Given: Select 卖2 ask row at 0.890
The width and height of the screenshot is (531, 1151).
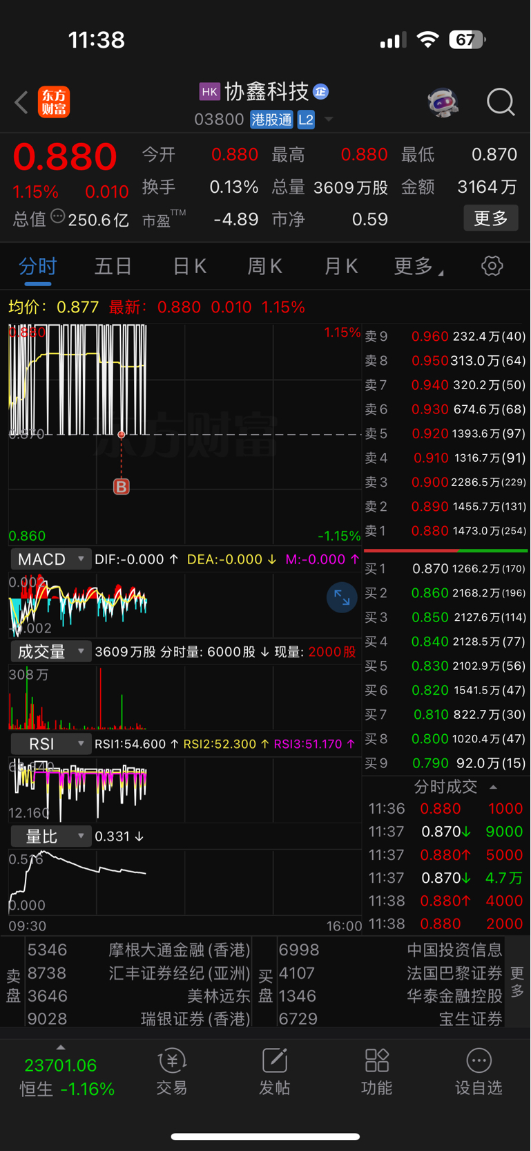Looking at the screenshot, I should (445, 507).
